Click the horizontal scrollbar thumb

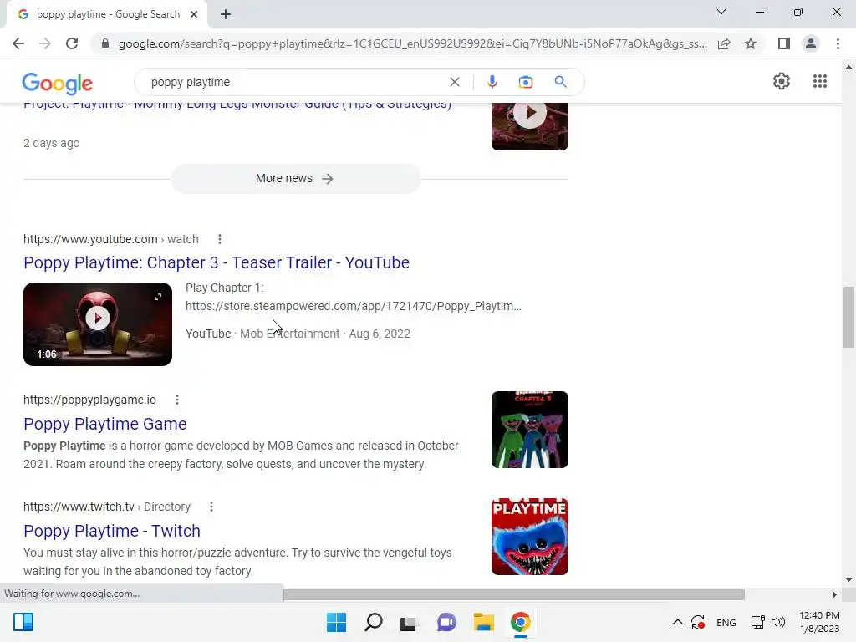click(514, 594)
